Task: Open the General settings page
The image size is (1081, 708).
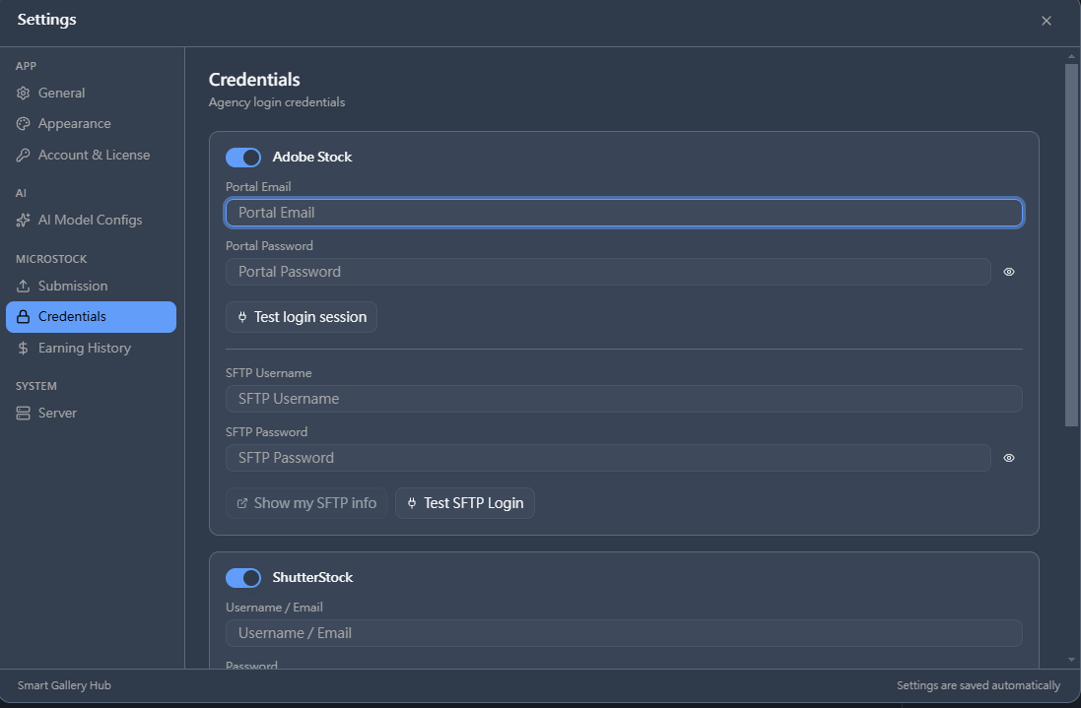Action: pos(91,93)
